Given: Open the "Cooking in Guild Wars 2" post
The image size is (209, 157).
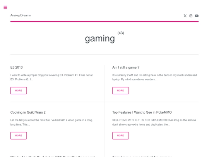Looking at the screenshot, I should point(28,112).
